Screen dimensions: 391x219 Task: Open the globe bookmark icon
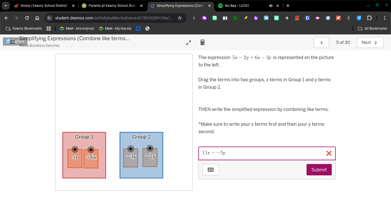click(x=147, y=29)
